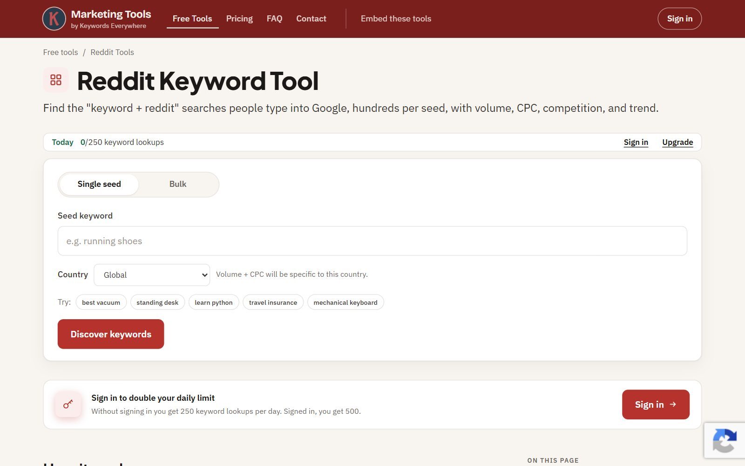This screenshot has width=745, height=466.
Task: Try the 'mechanical keyboard' suggestion chip
Action: (345, 302)
